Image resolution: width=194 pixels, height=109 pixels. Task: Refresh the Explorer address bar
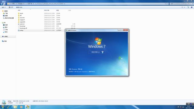pyautogui.click(x=167, y=4)
